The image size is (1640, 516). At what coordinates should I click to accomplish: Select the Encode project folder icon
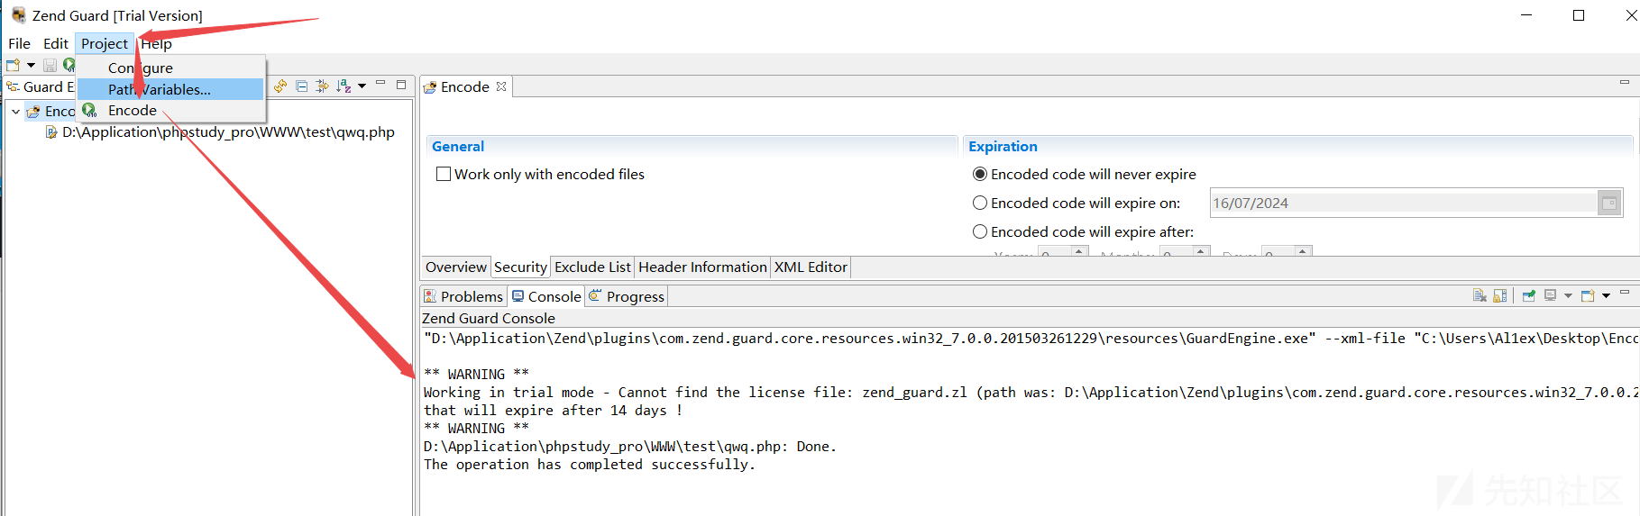[x=33, y=112]
